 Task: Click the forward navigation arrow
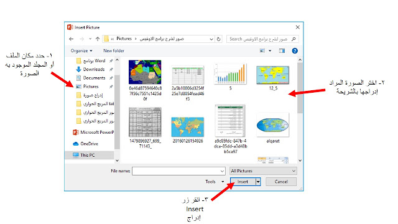point(81,39)
